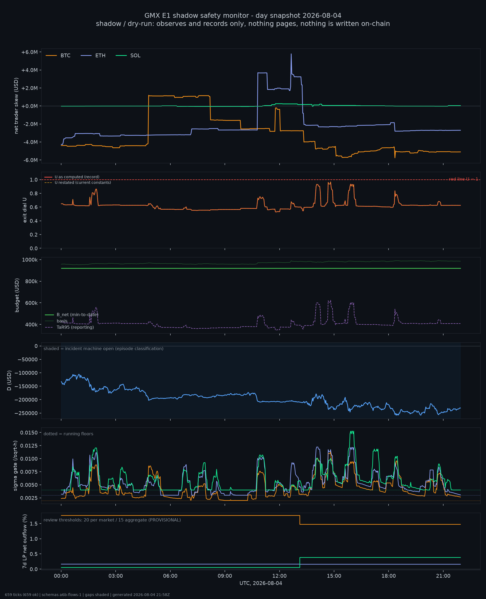
Task: Click the 'U restated (current constants)' legend entry
Action: 78,182
